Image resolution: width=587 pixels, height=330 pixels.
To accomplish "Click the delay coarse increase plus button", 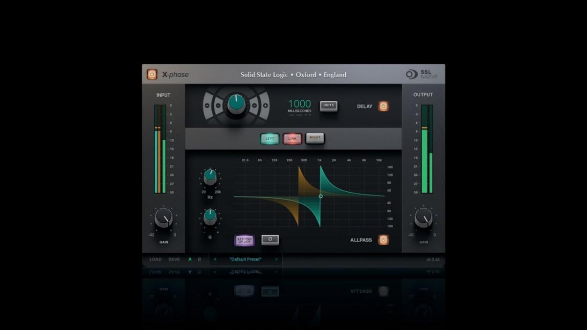I will [x=266, y=105].
